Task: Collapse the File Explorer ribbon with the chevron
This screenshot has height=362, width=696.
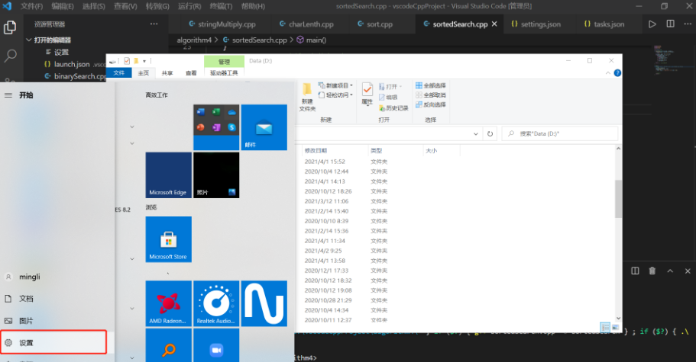Action: point(607,73)
